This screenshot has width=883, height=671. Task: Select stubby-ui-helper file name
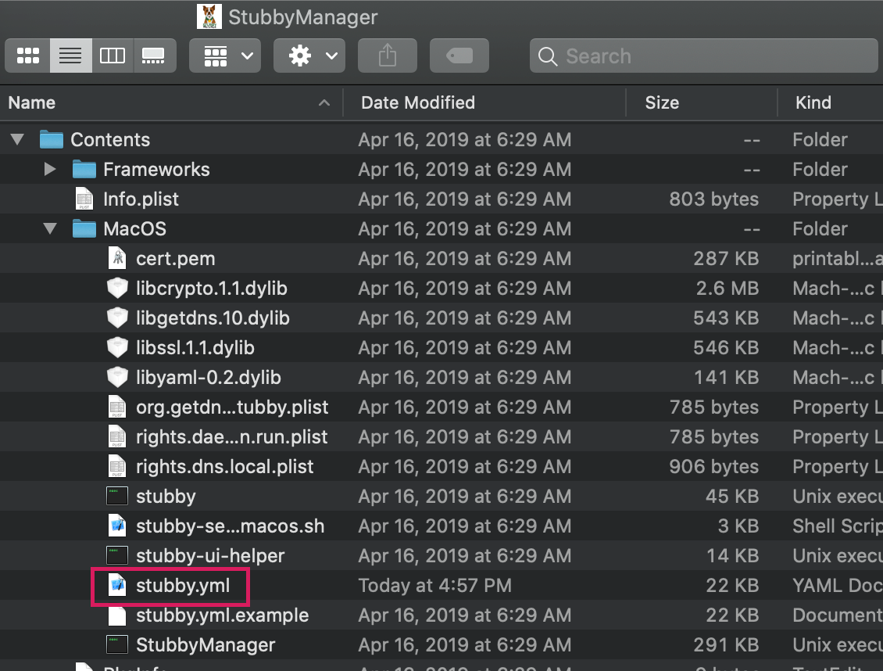pyautogui.click(x=210, y=556)
